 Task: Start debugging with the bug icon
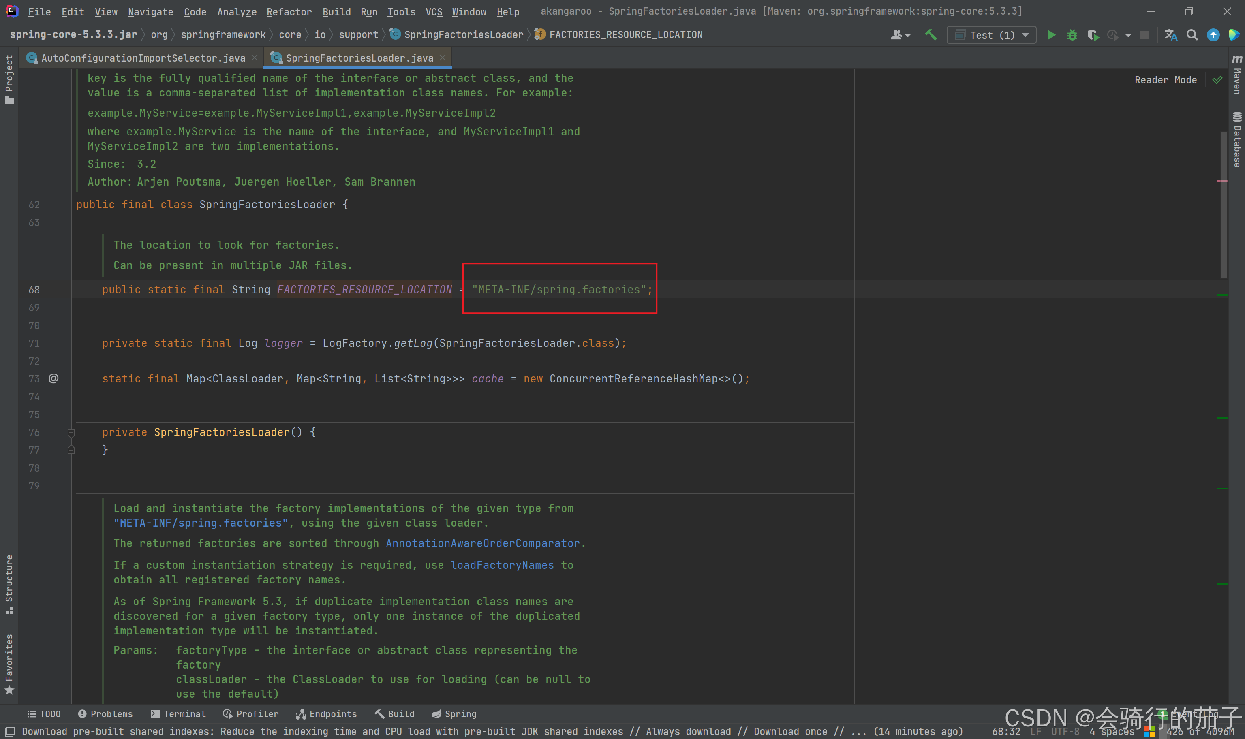(x=1072, y=35)
